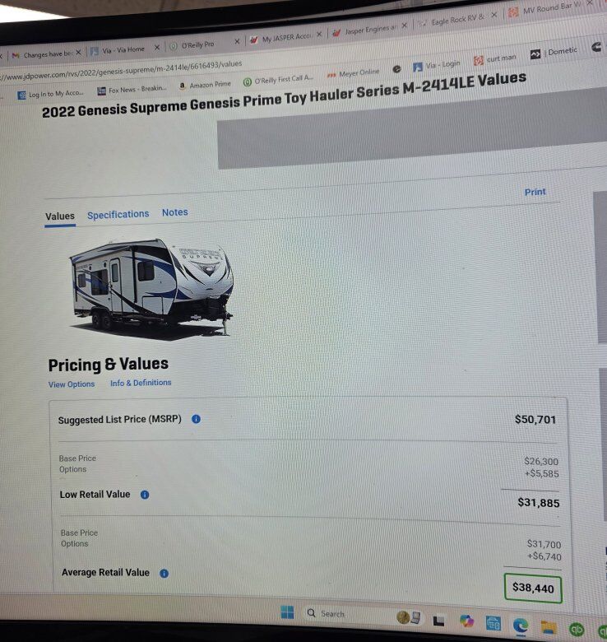
Task: Switch to the Specifications tab
Action: [x=118, y=214]
